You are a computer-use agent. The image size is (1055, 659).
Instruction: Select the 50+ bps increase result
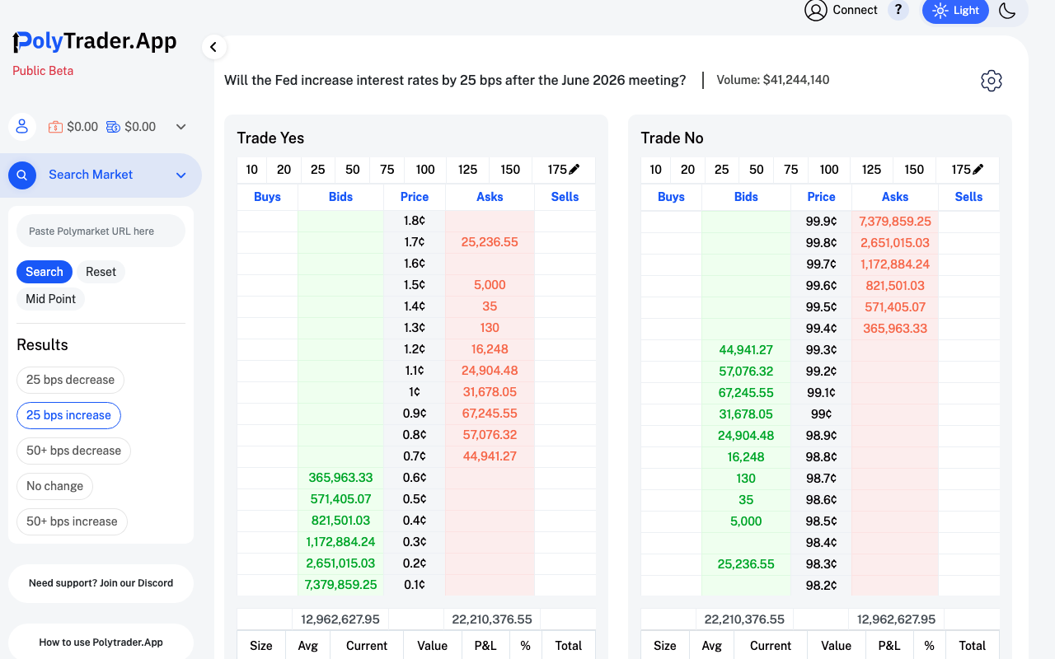pos(72,521)
